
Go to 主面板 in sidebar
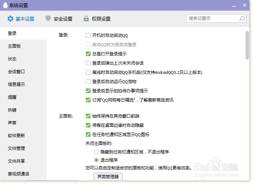pos(23,46)
